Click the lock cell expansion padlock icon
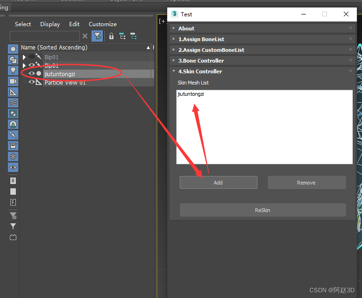 [111, 36]
